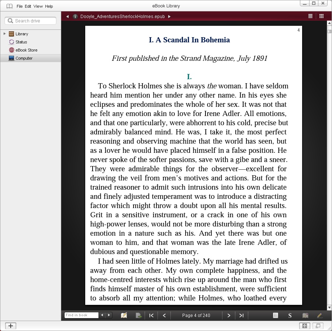Open the table of contents icon

coord(276,316)
